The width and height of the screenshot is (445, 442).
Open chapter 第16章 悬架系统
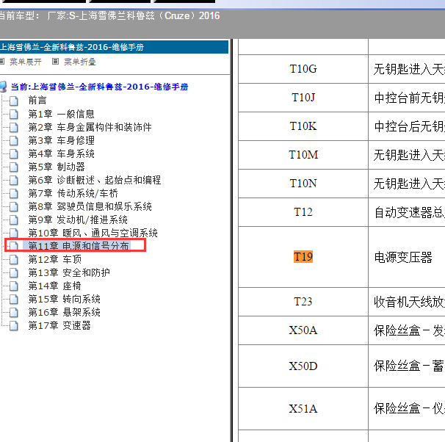point(64,312)
